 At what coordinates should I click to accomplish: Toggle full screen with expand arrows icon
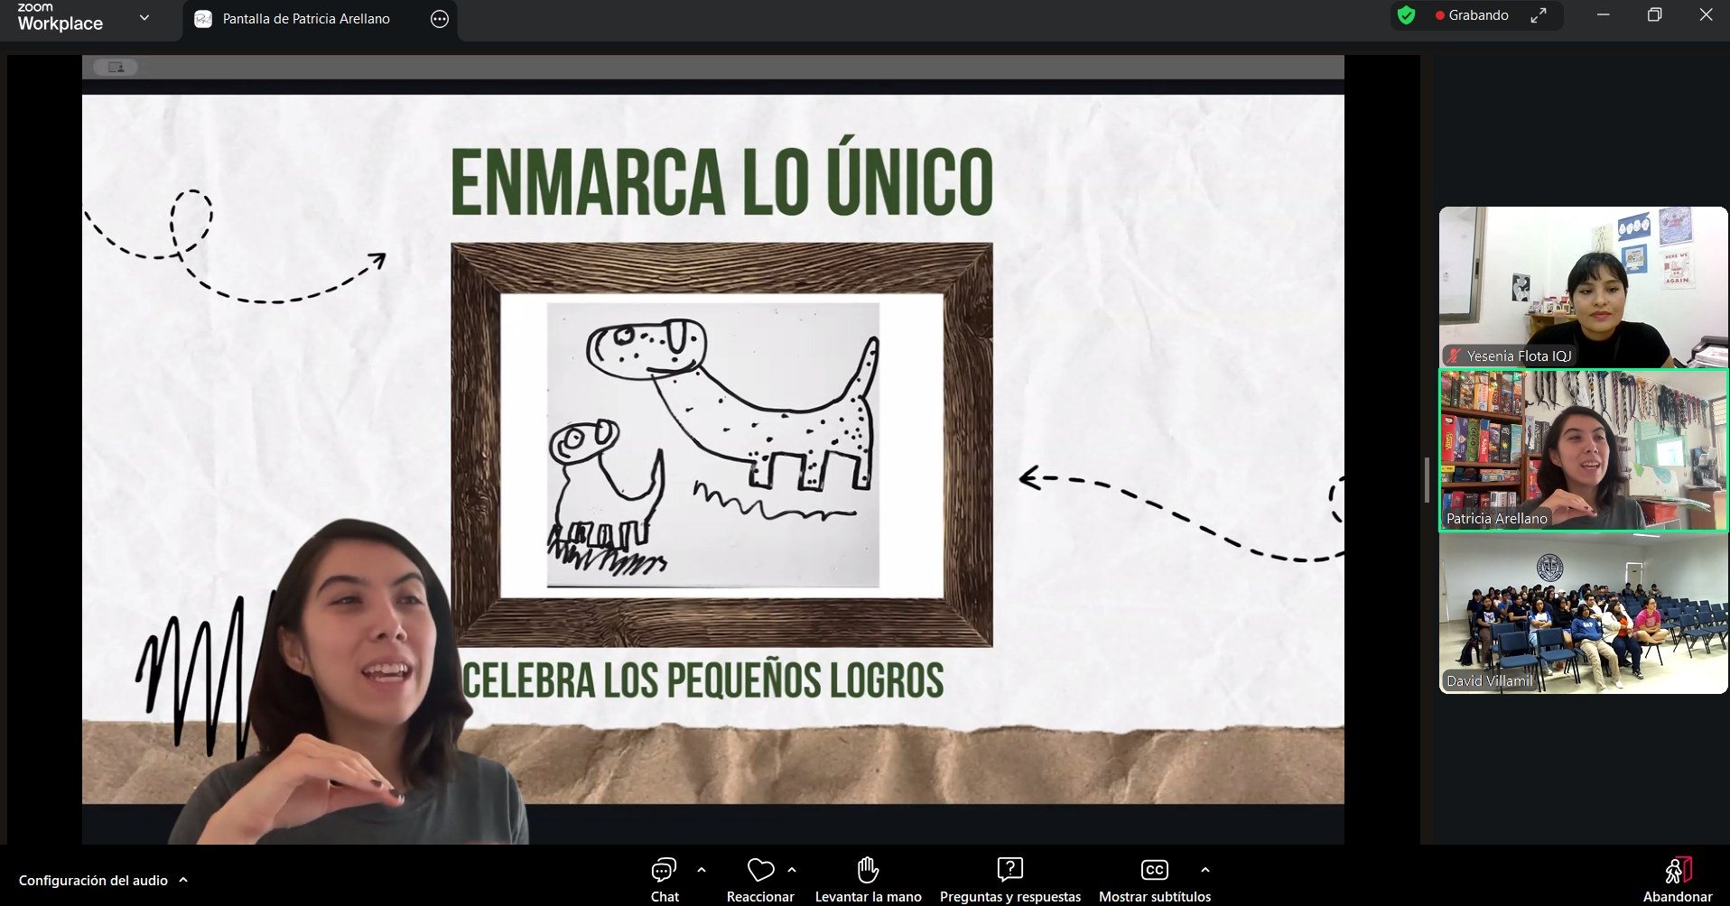pos(1539,15)
